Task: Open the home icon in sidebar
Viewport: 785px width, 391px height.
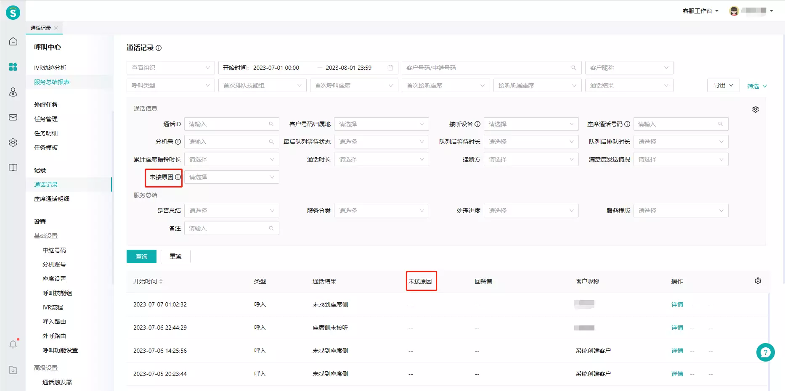Action: click(13, 41)
